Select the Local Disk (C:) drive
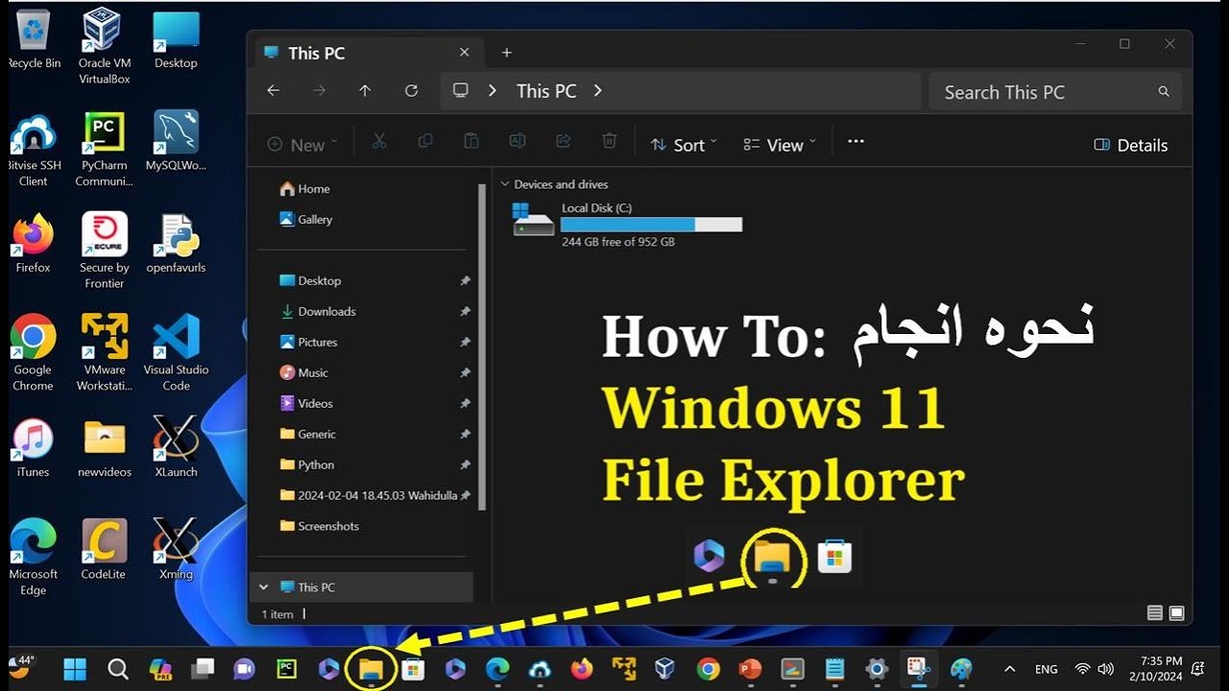This screenshot has width=1229, height=691. 628,225
